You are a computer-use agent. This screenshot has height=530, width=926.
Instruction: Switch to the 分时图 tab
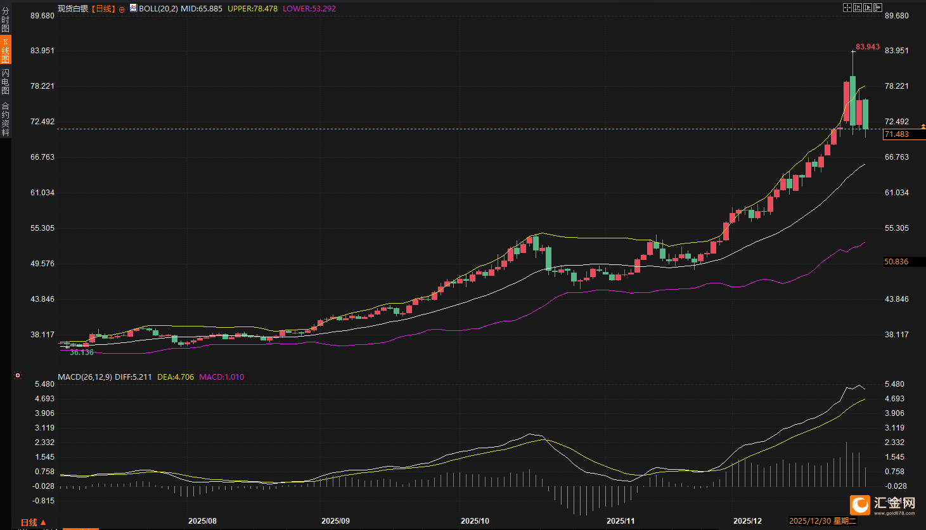tap(5, 20)
